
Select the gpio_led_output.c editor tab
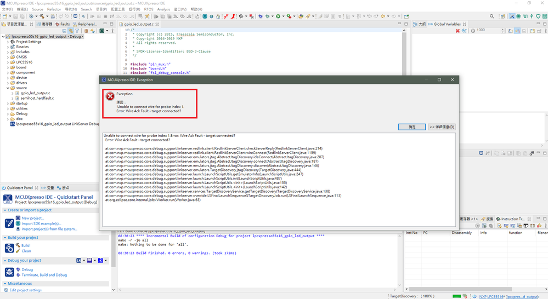tap(138, 24)
